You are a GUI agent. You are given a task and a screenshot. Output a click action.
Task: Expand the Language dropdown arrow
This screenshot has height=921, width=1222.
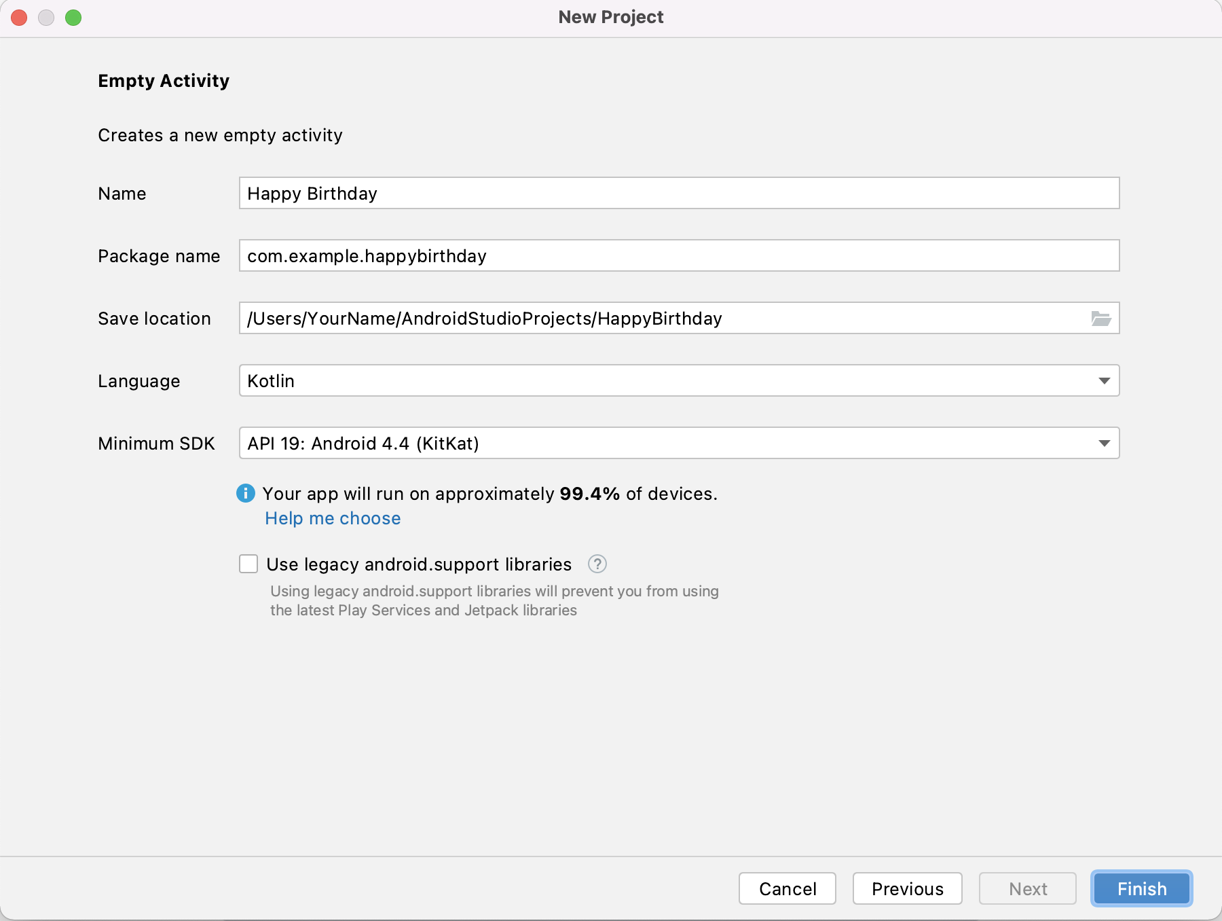click(1104, 381)
